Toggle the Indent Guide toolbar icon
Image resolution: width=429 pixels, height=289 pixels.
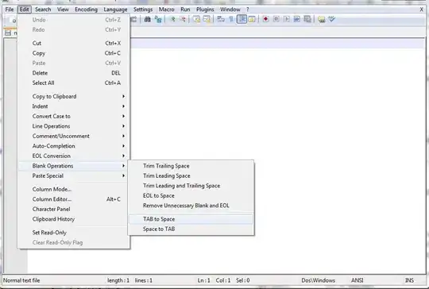(x=242, y=19)
